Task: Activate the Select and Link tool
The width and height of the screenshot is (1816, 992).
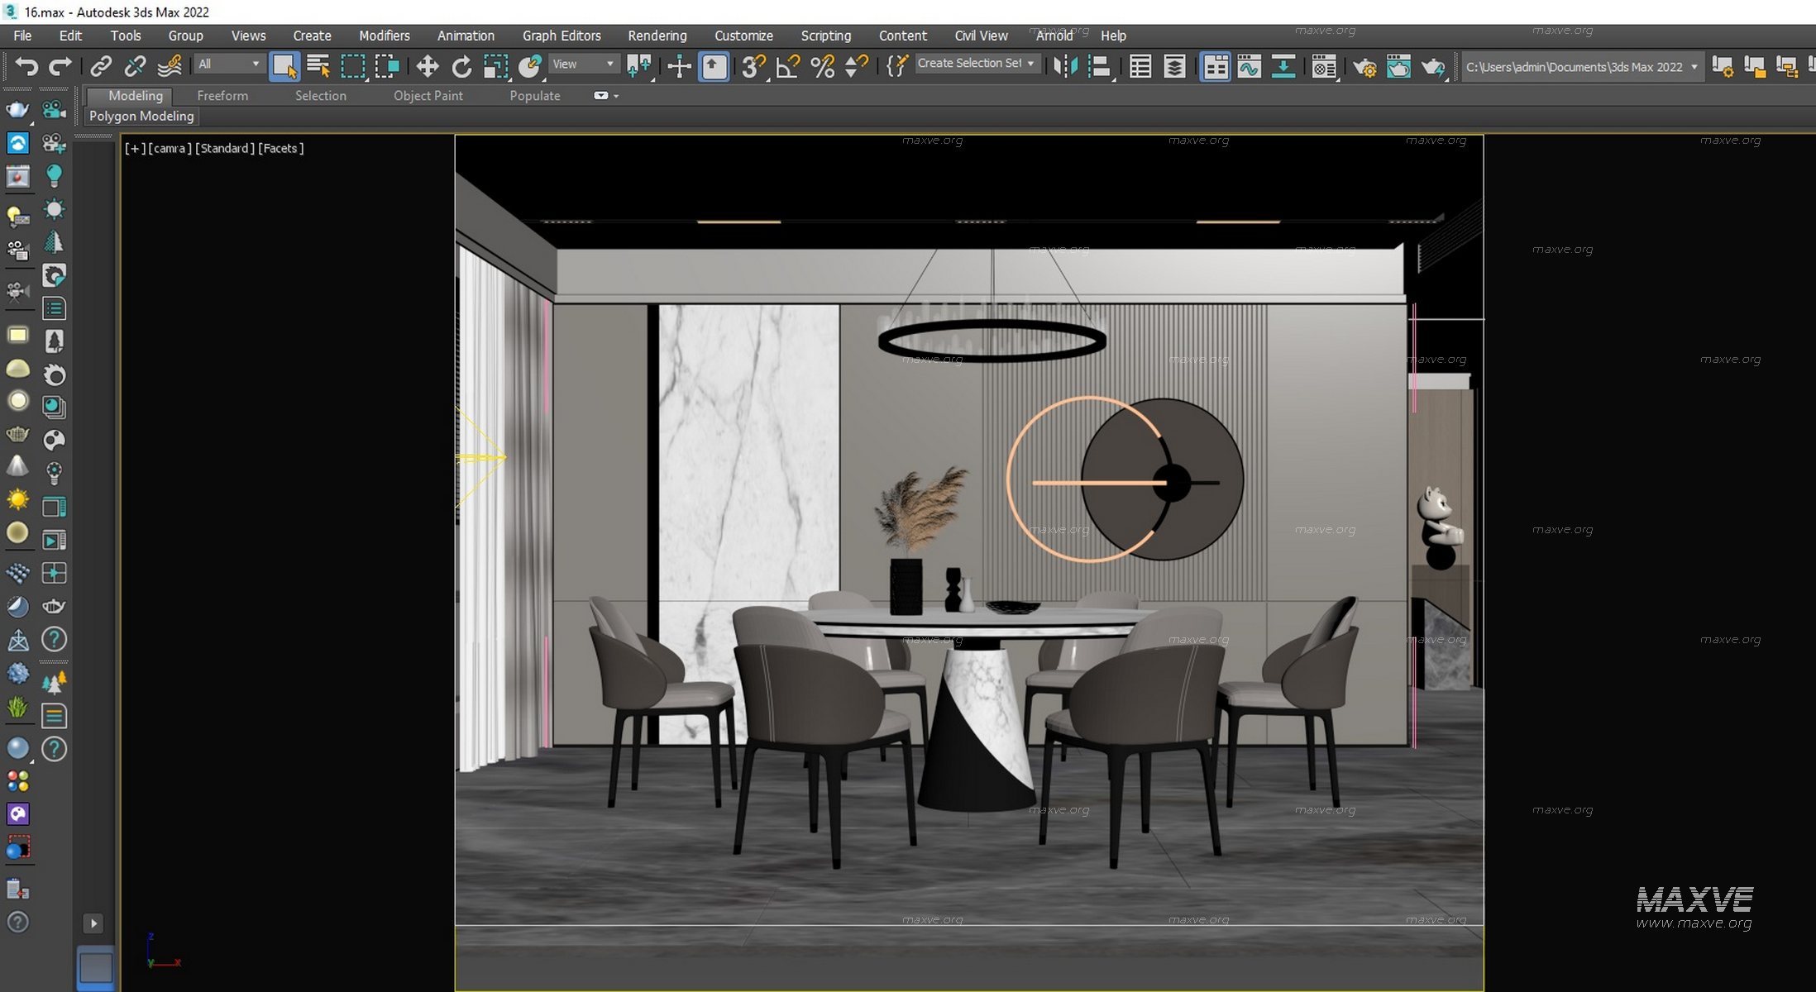Action: point(101,66)
